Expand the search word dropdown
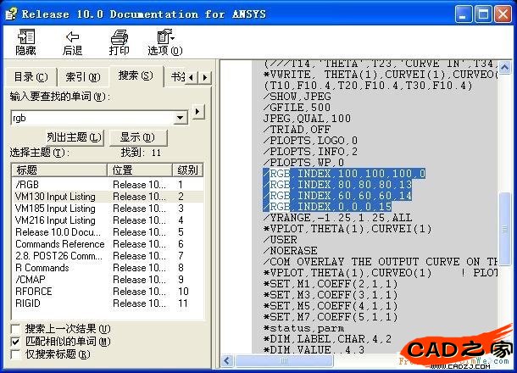The image size is (517, 373). click(181, 118)
